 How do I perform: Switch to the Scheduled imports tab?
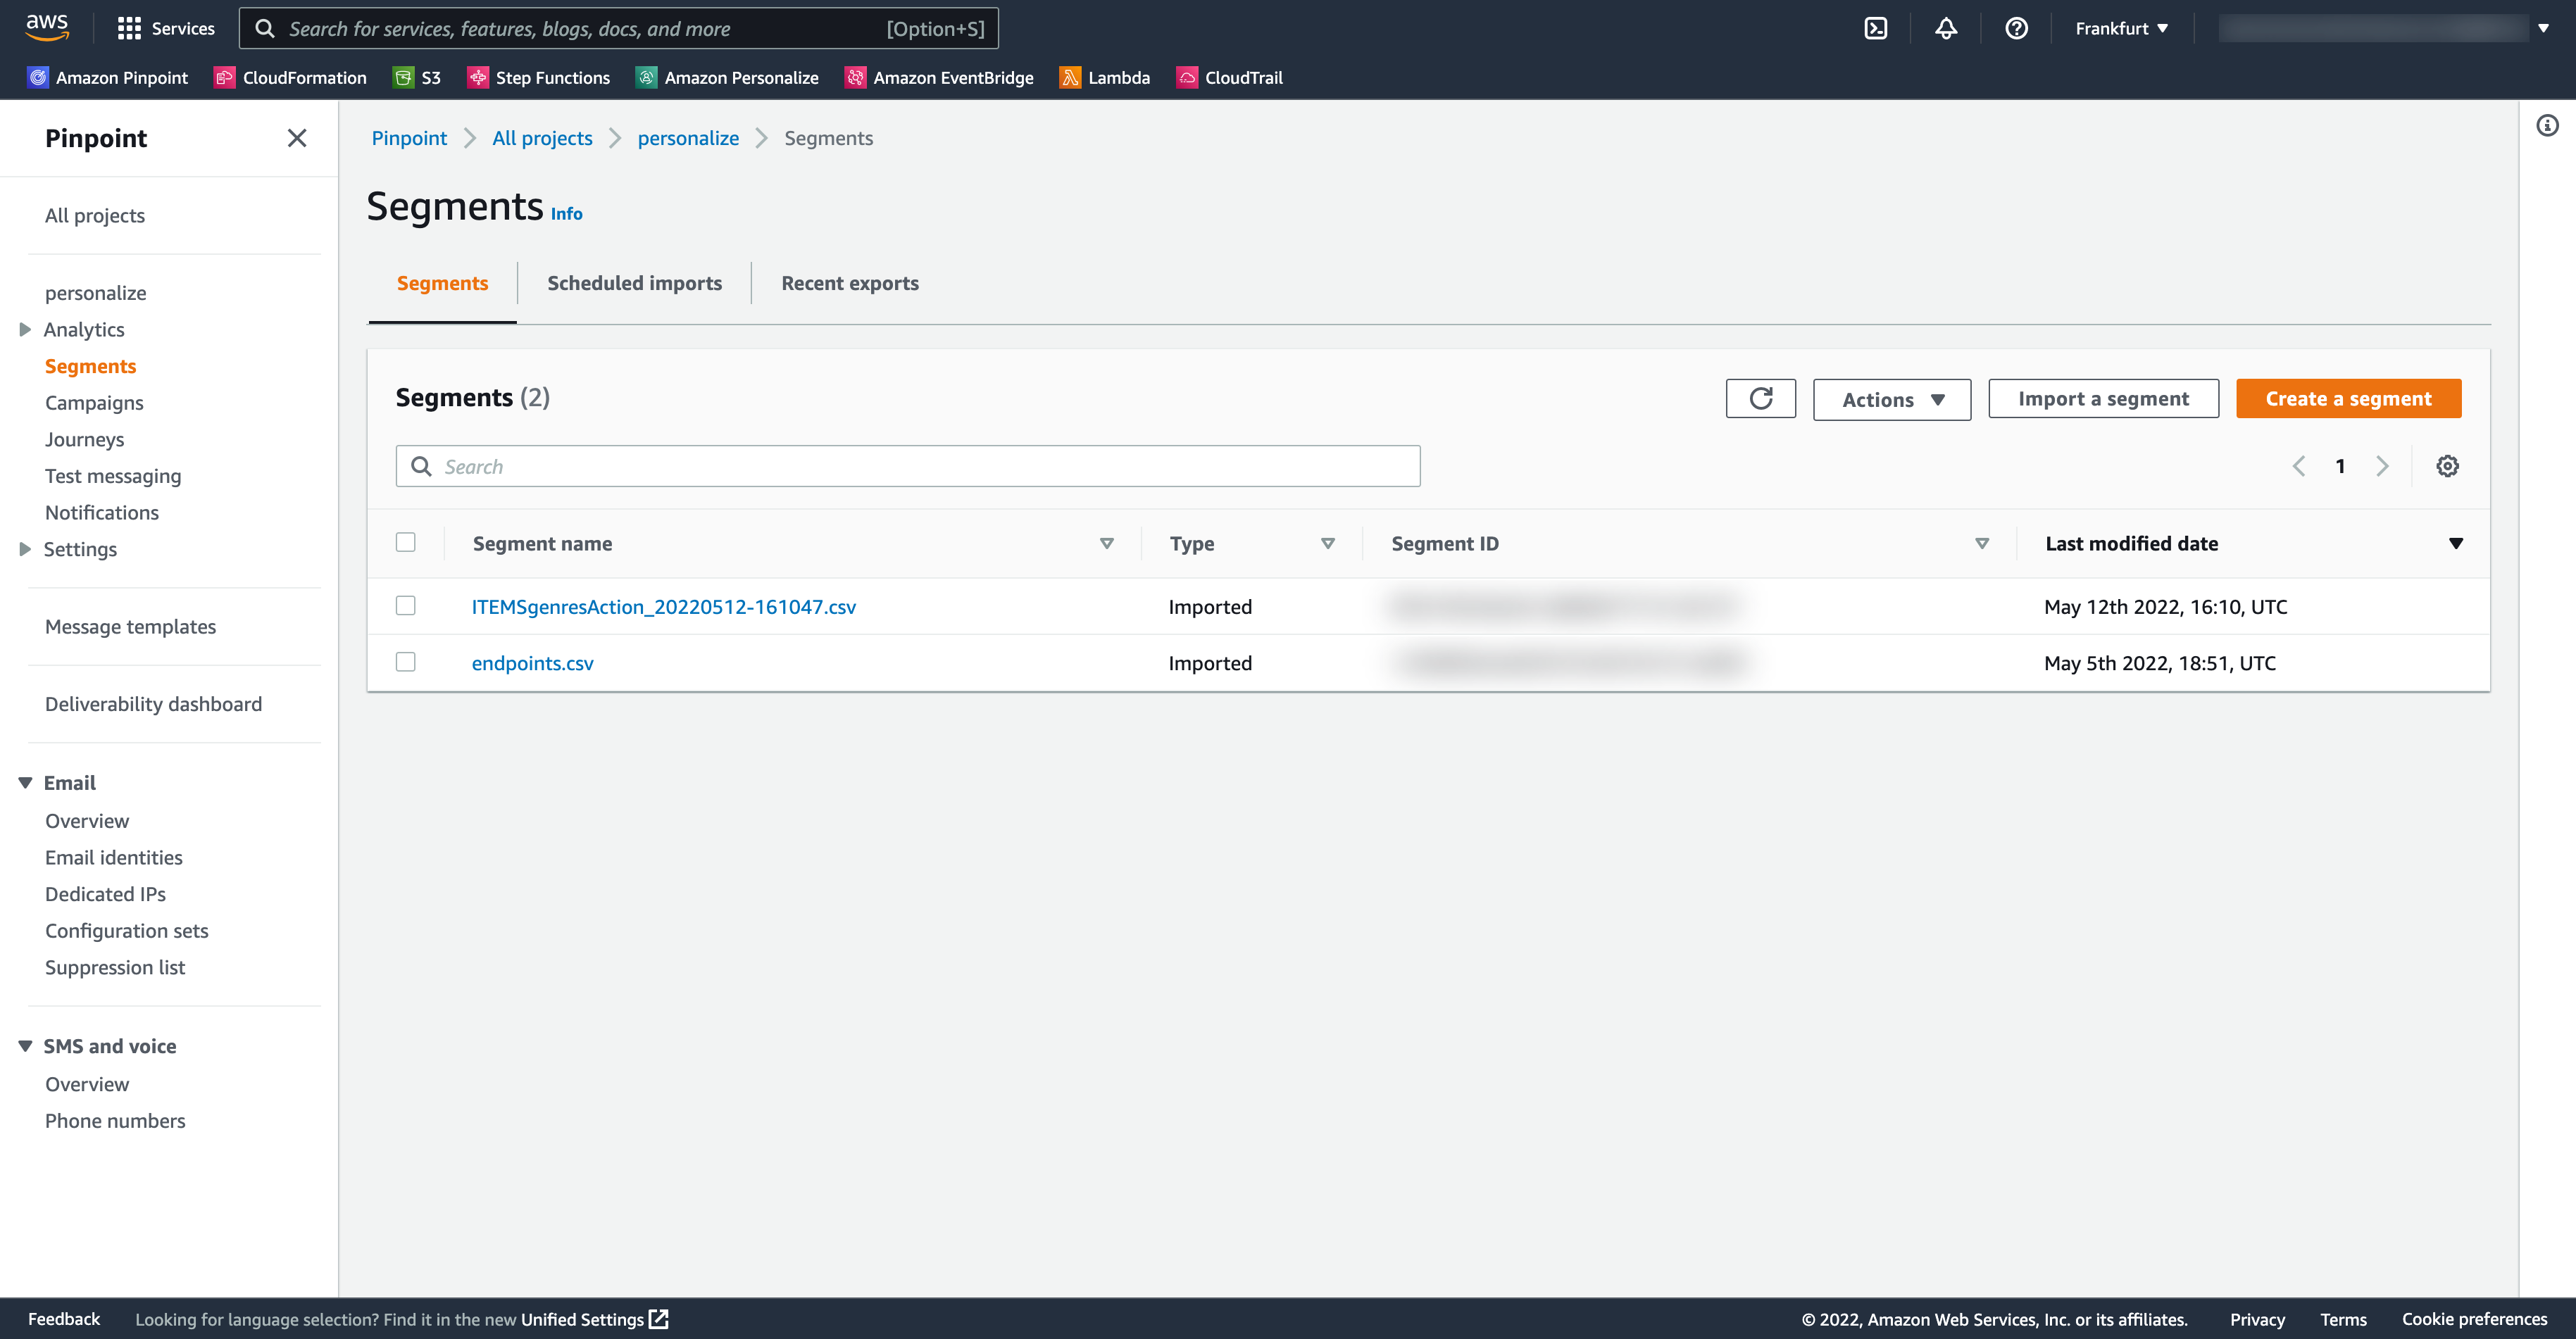pyautogui.click(x=634, y=283)
